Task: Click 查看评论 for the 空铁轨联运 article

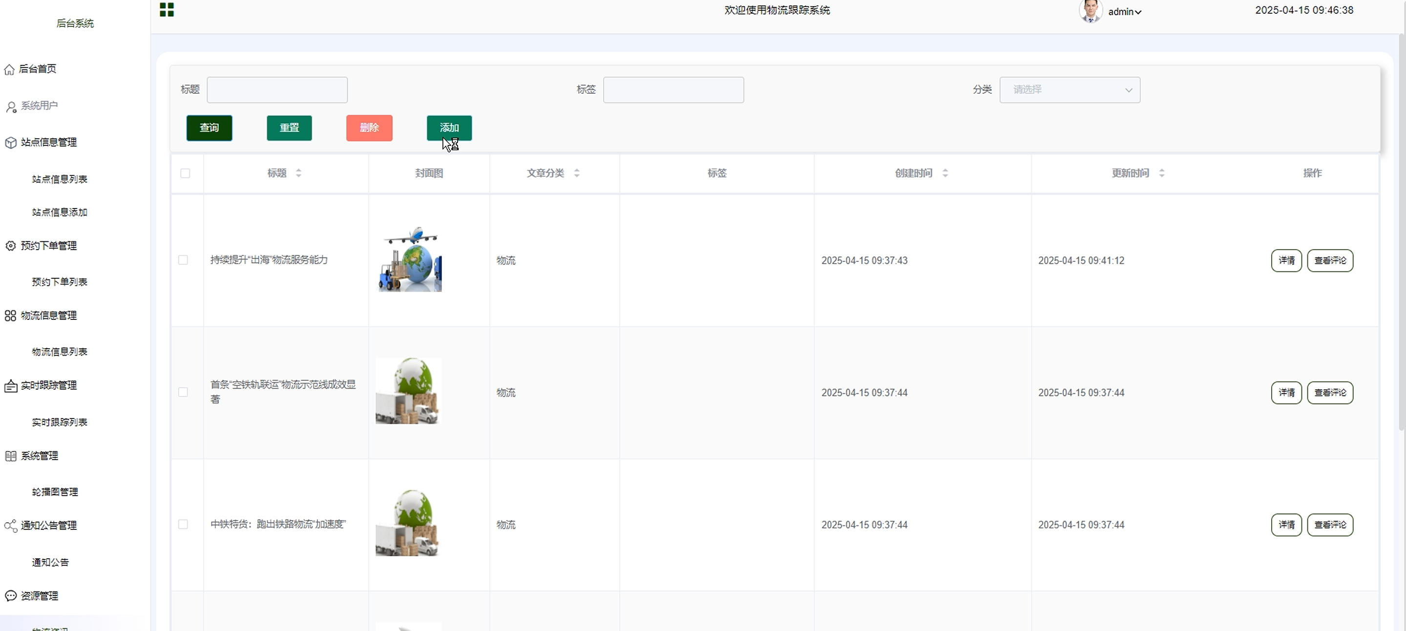Action: (1330, 393)
